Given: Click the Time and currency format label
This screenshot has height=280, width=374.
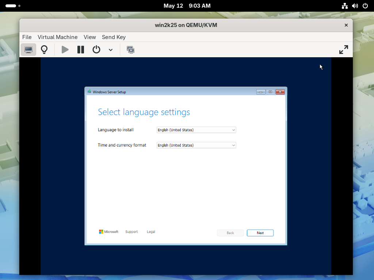Looking at the screenshot, I should [122, 145].
